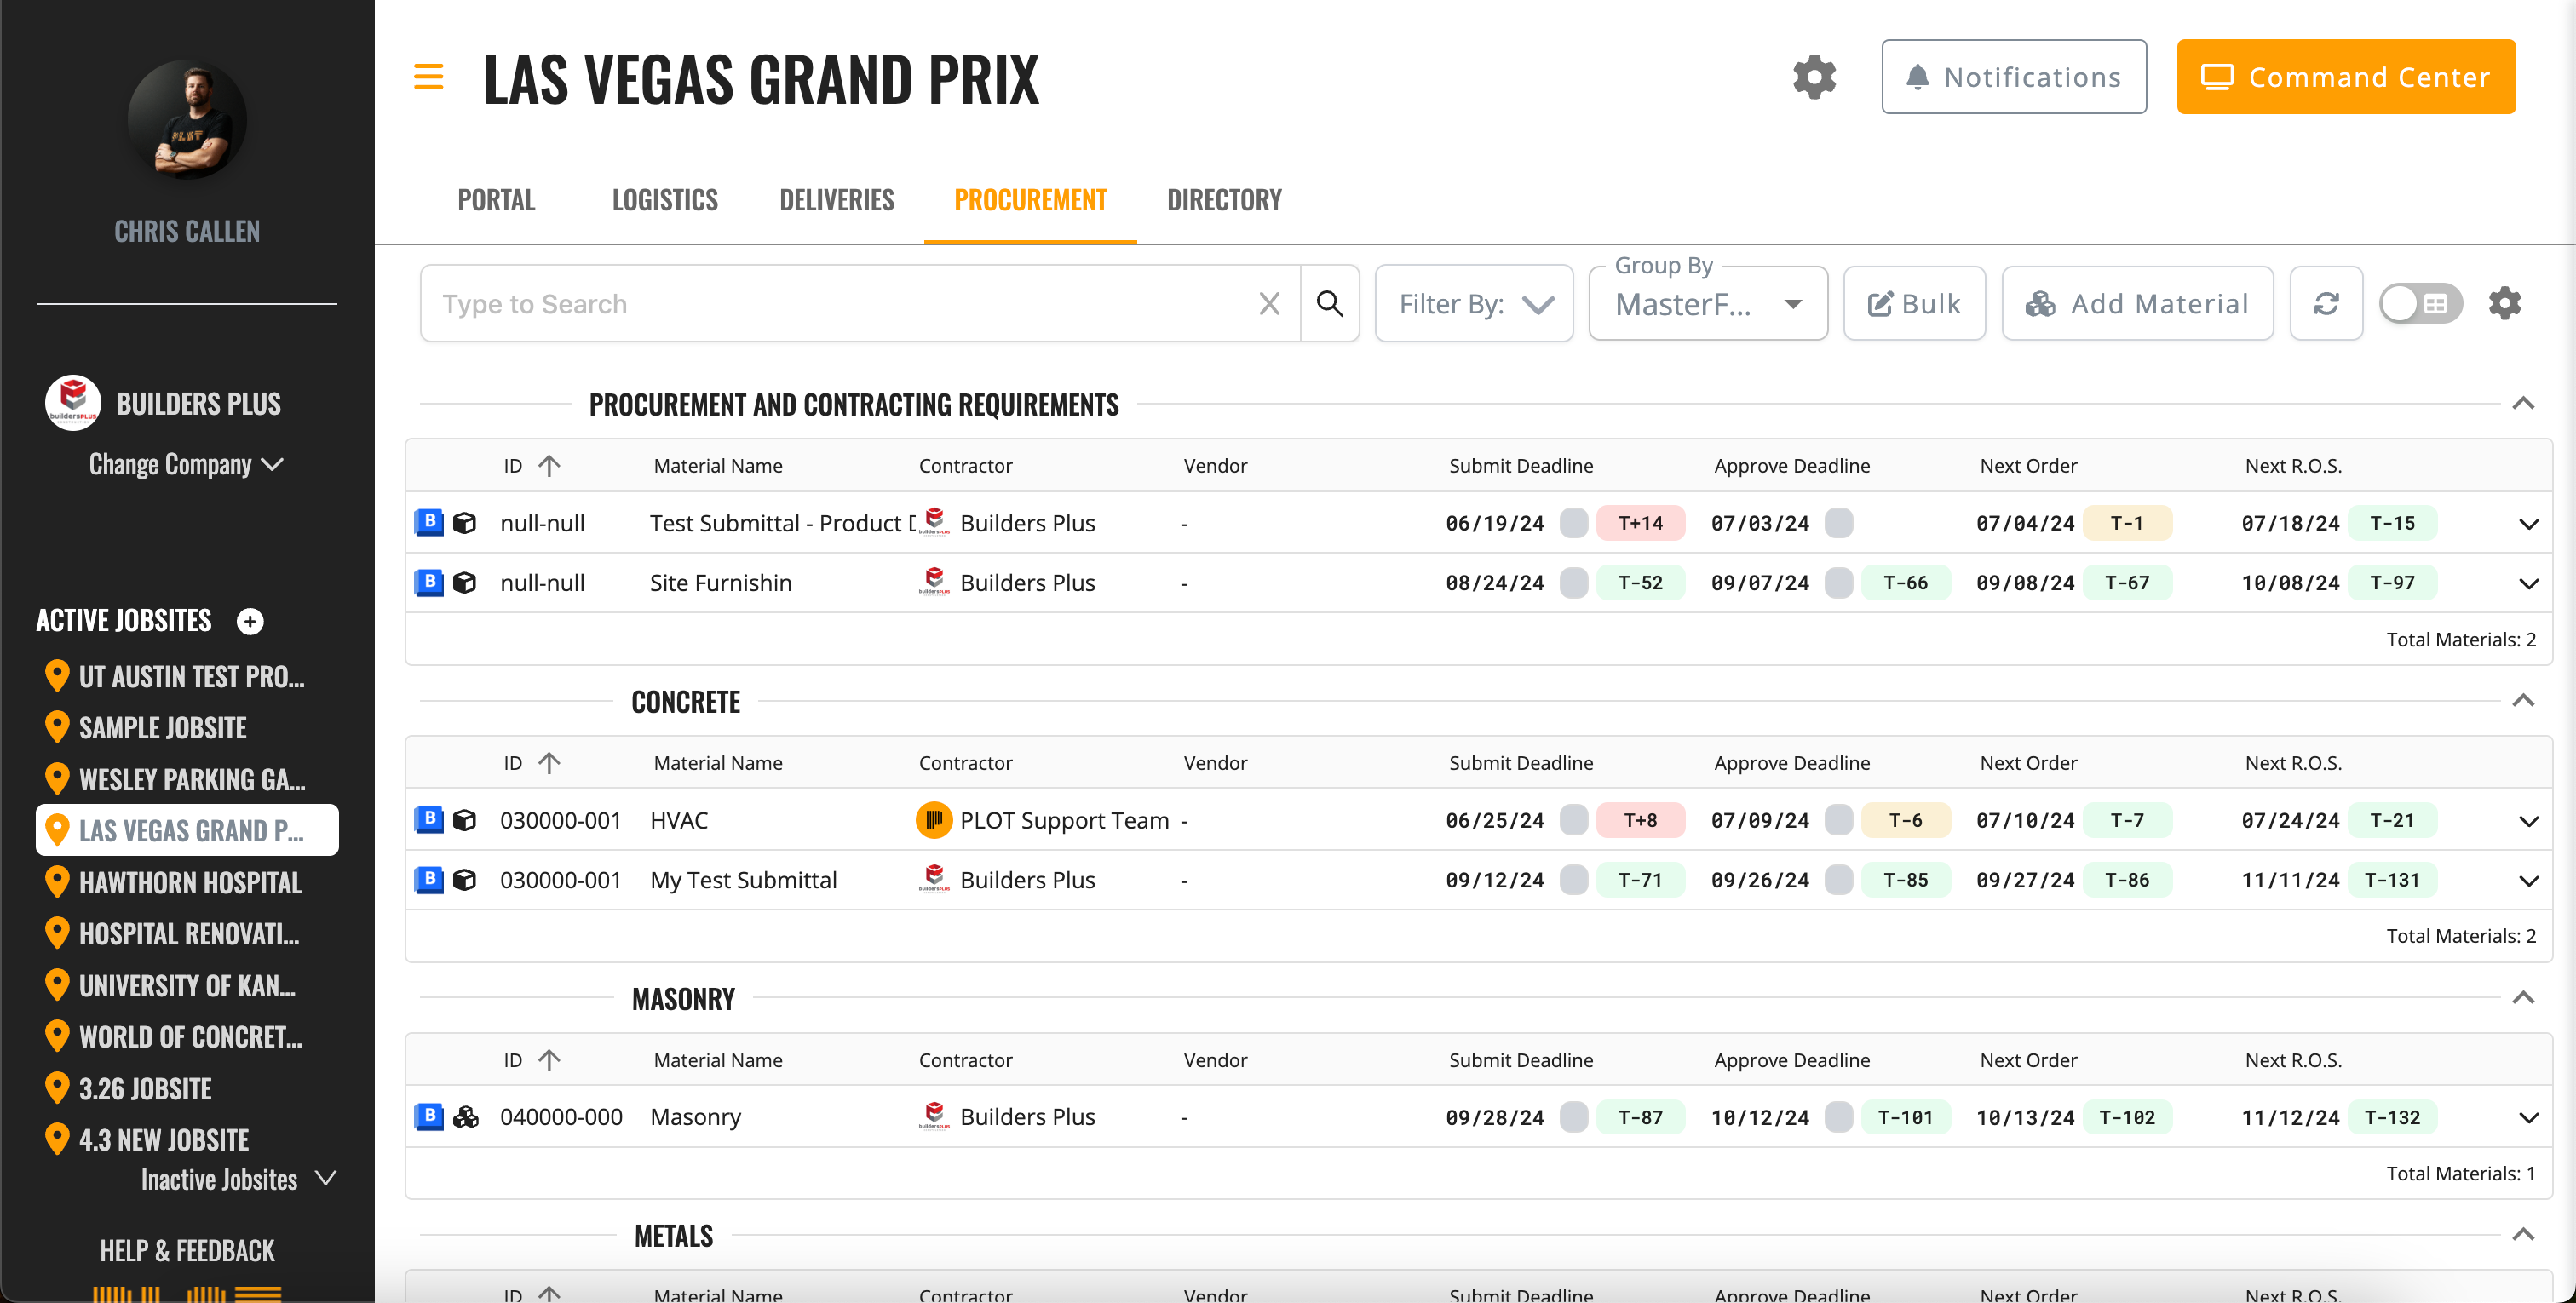This screenshot has height=1303, width=2576.
Task: Click the Add Material button
Action: tap(2137, 304)
